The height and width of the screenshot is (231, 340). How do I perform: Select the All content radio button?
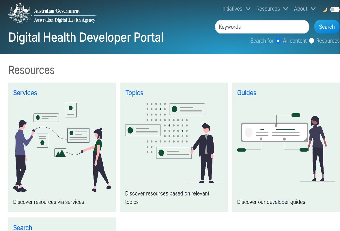point(278,41)
